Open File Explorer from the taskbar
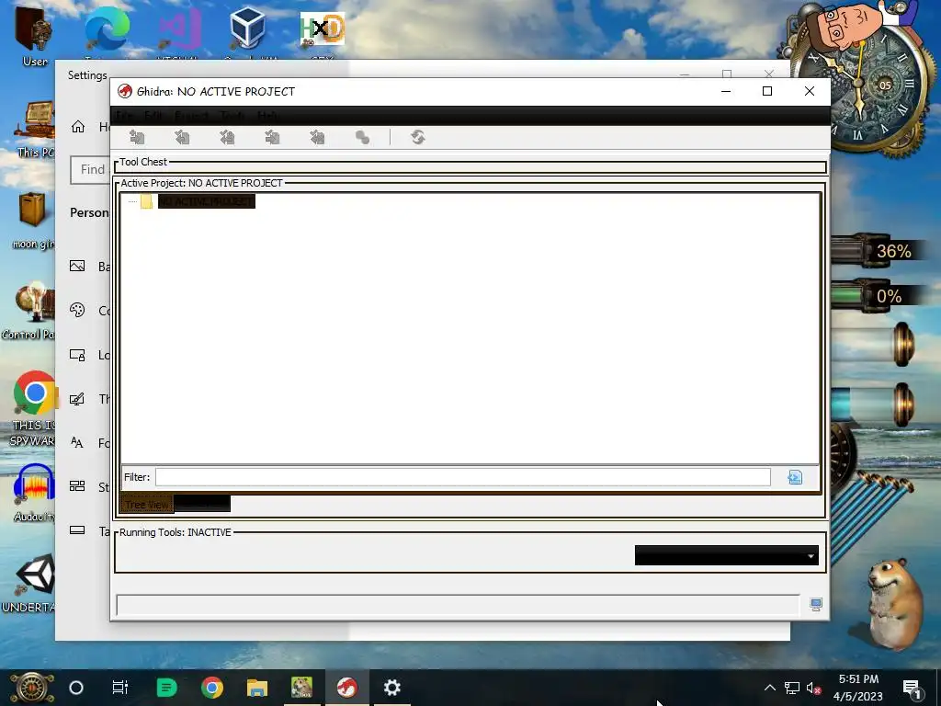The width and height of the screenshot is (941, 706). tap(257, 688)
